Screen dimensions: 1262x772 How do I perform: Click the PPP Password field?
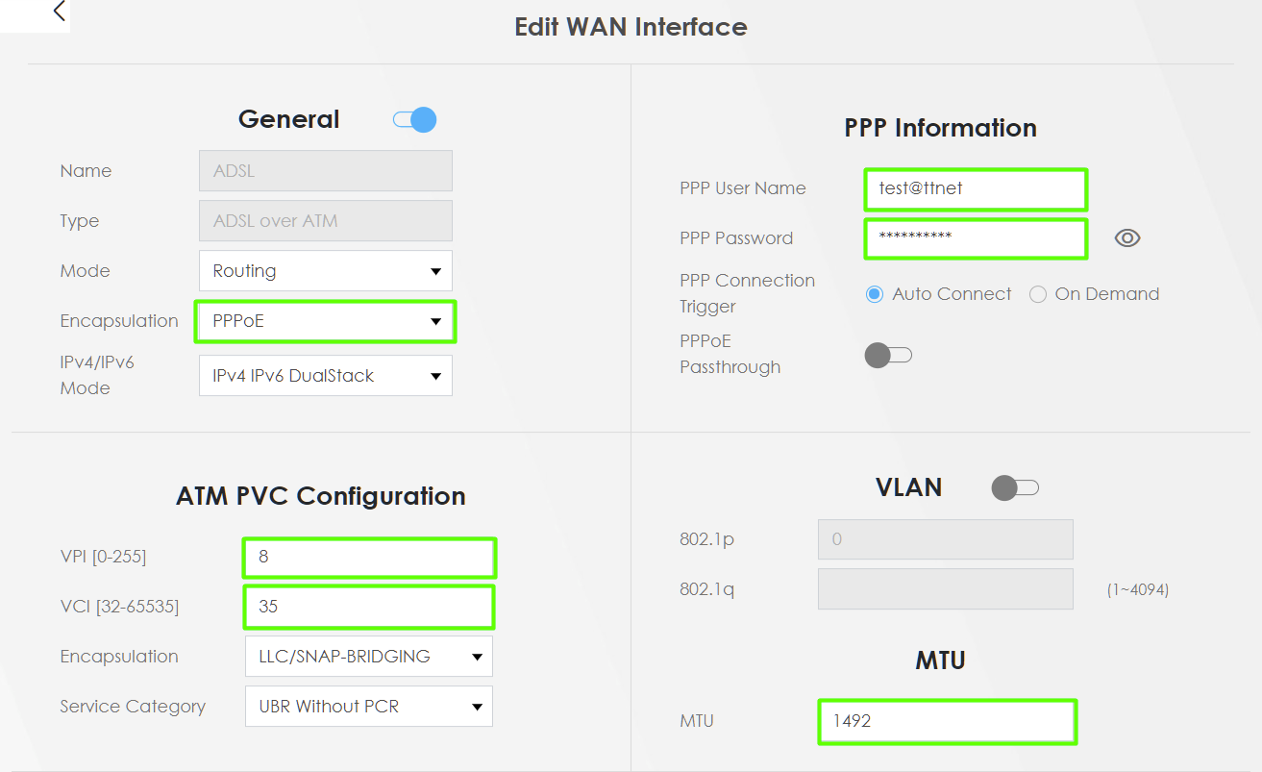click(x=976, y=238)
